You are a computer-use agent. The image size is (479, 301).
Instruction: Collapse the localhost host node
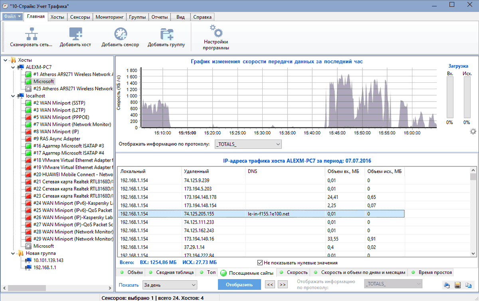click(12, 96)
